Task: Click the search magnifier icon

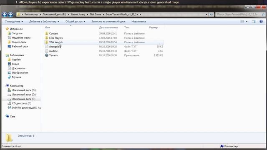Action: click(x=263, y=15)
